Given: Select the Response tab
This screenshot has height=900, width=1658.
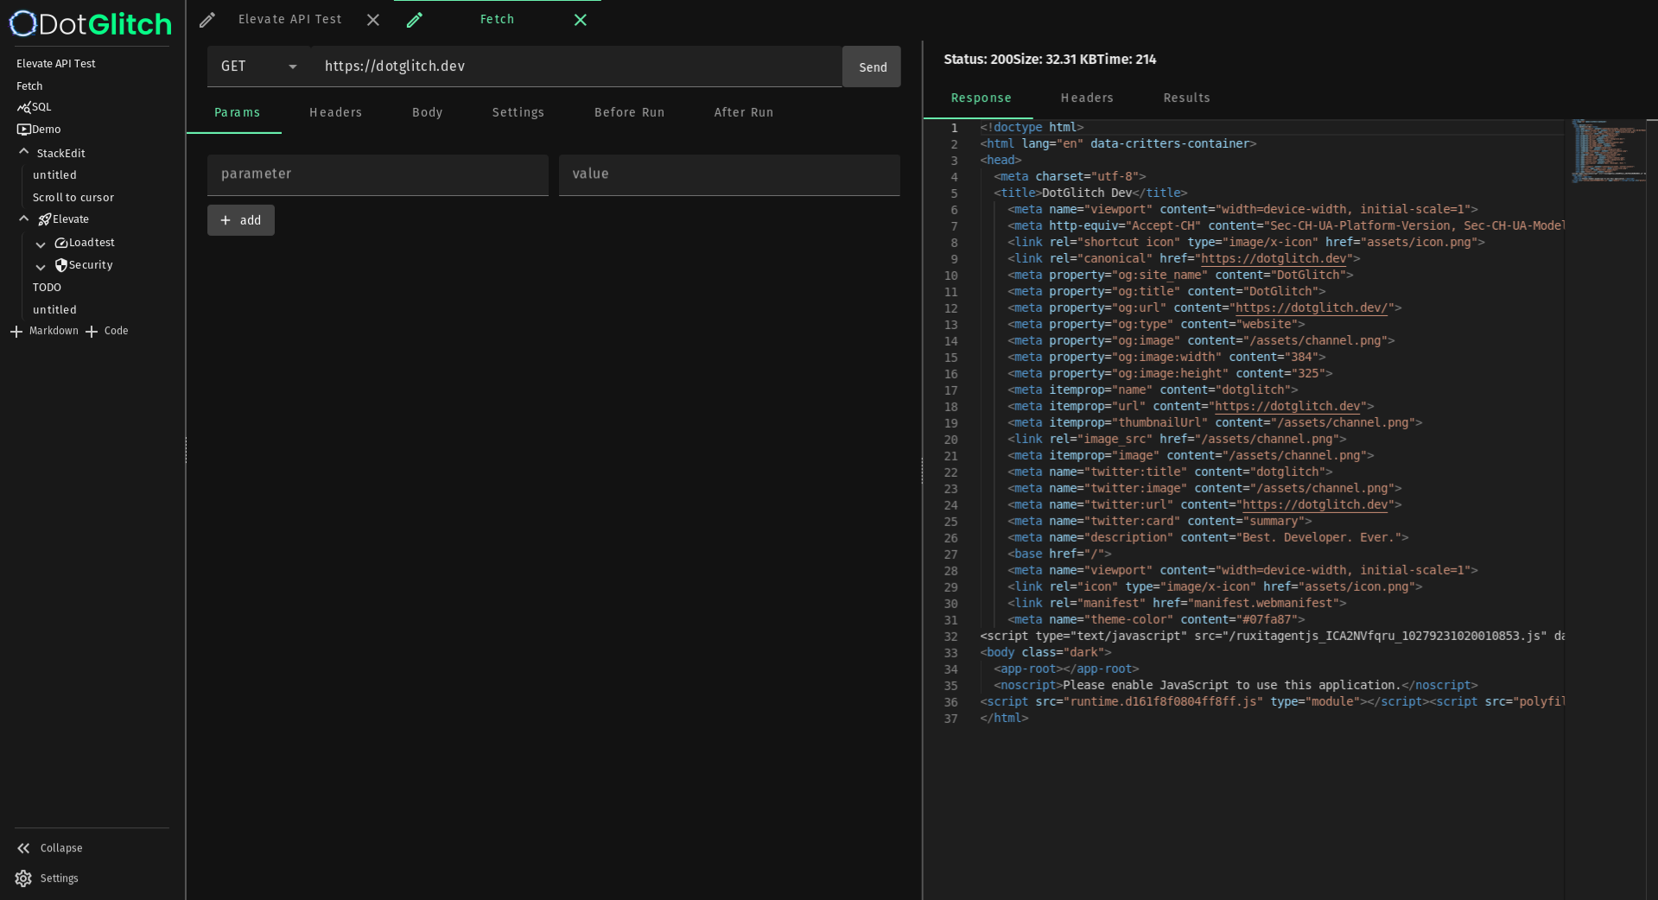Looking at the screenshot, I should [x=981, y=98].
